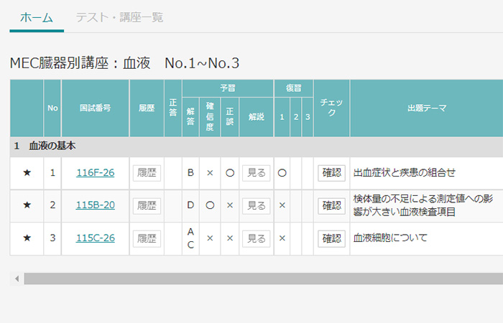The width and height of the screenshot is (503, 323).
Task: Click the 履歴 column header
Action: [147, 108]
